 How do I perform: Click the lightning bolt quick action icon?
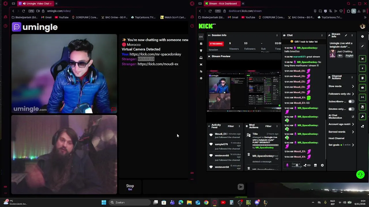click(362, 68)
